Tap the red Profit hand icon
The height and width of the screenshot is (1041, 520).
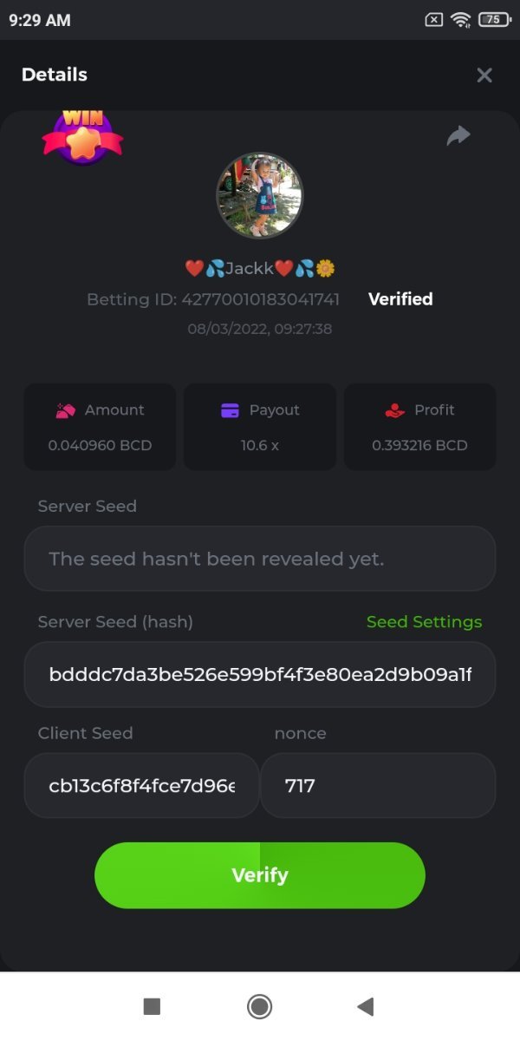(394, 410)
